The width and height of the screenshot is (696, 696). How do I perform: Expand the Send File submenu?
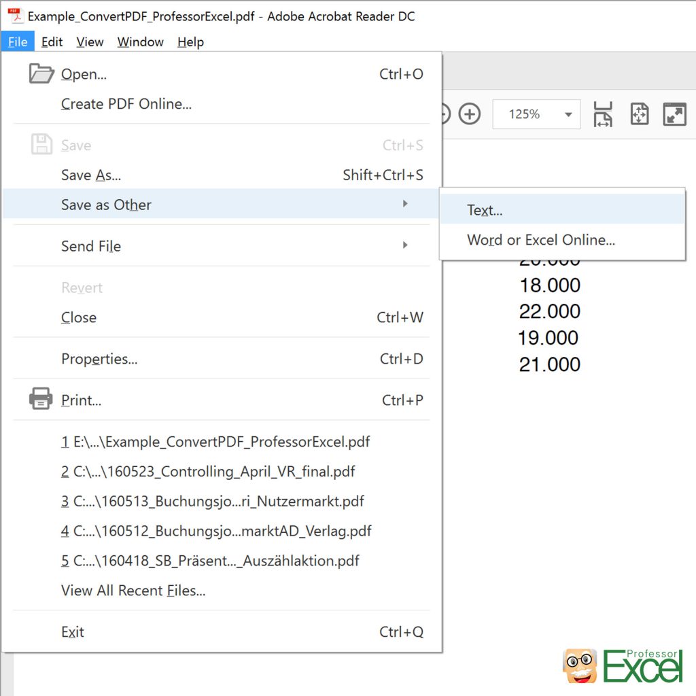pos(90,246)
